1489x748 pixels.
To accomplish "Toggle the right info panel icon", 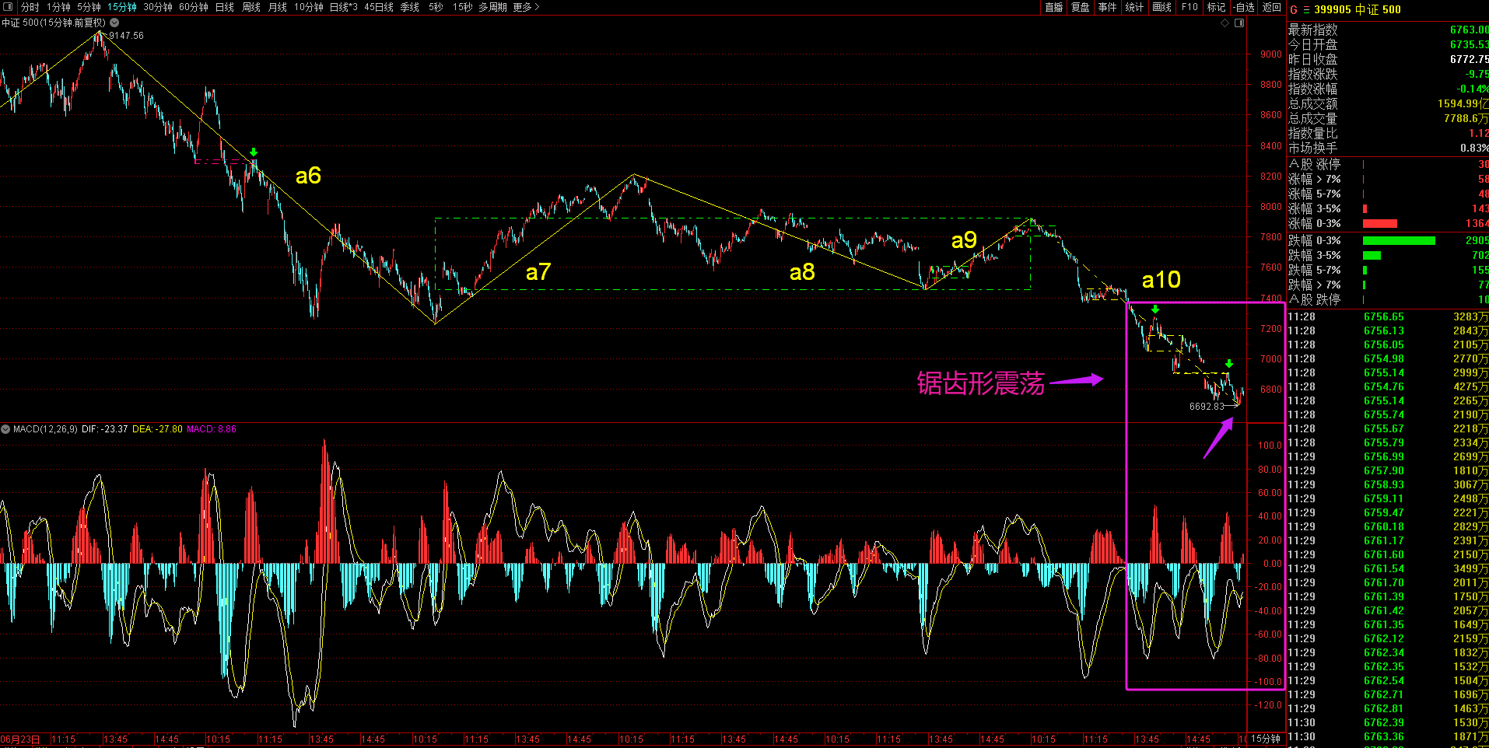I will [x=1239, y=23].
